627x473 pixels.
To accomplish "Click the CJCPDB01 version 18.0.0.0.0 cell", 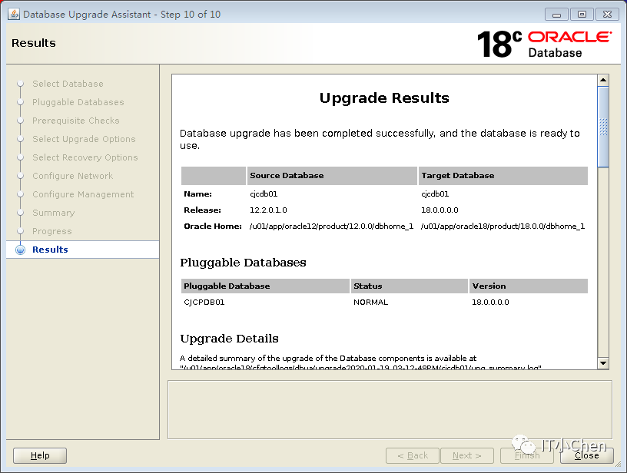I will point(490,303).
